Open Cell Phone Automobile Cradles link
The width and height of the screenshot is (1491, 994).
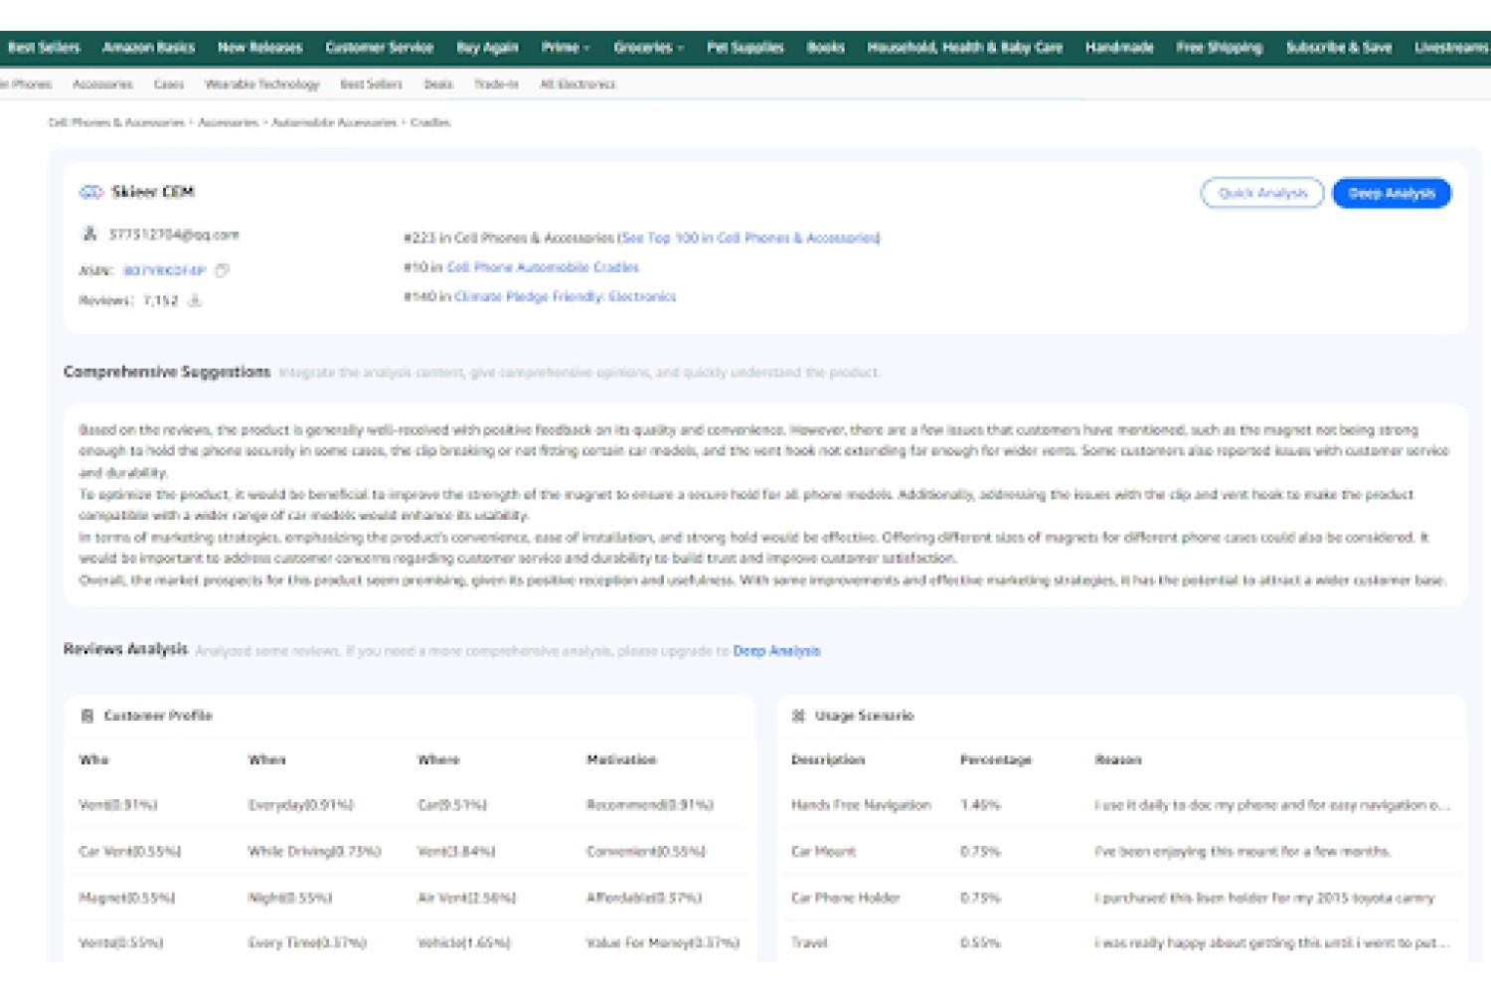[543, 267]
